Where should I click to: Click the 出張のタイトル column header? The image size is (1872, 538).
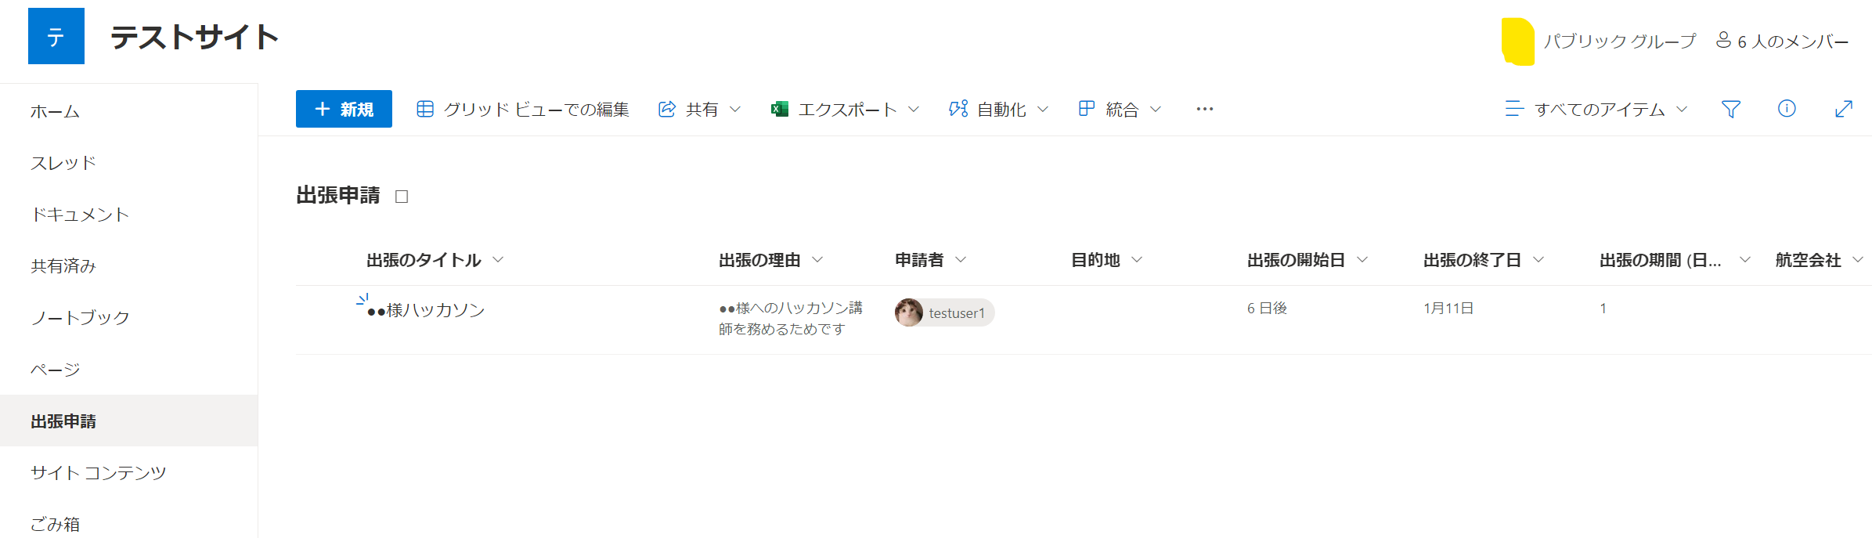424,260
